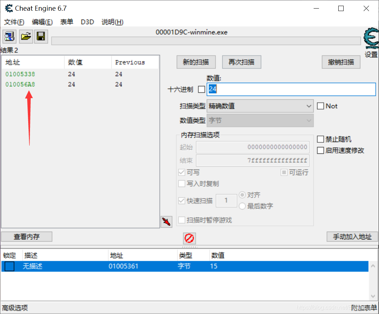Screen dimensions: 379x314
Task: Click the open folder icon
Action: (26, 36)
